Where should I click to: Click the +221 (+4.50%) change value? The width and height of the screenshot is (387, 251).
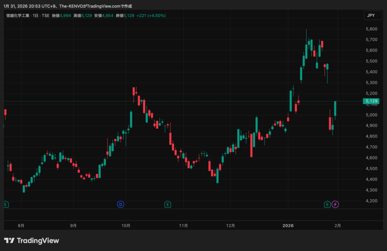(151, 15)
